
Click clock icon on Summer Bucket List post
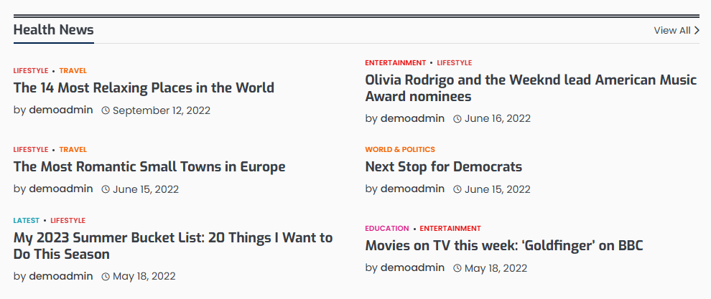pyautogui.click(x=106, y=276)
